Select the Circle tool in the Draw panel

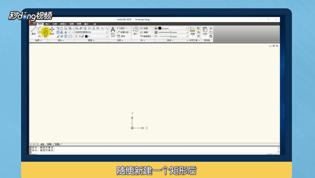[39, 32]
